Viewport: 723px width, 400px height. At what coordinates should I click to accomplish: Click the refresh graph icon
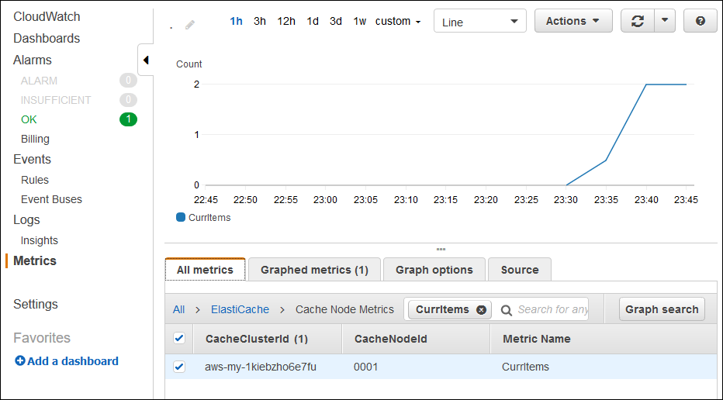(x=638, y=22)
